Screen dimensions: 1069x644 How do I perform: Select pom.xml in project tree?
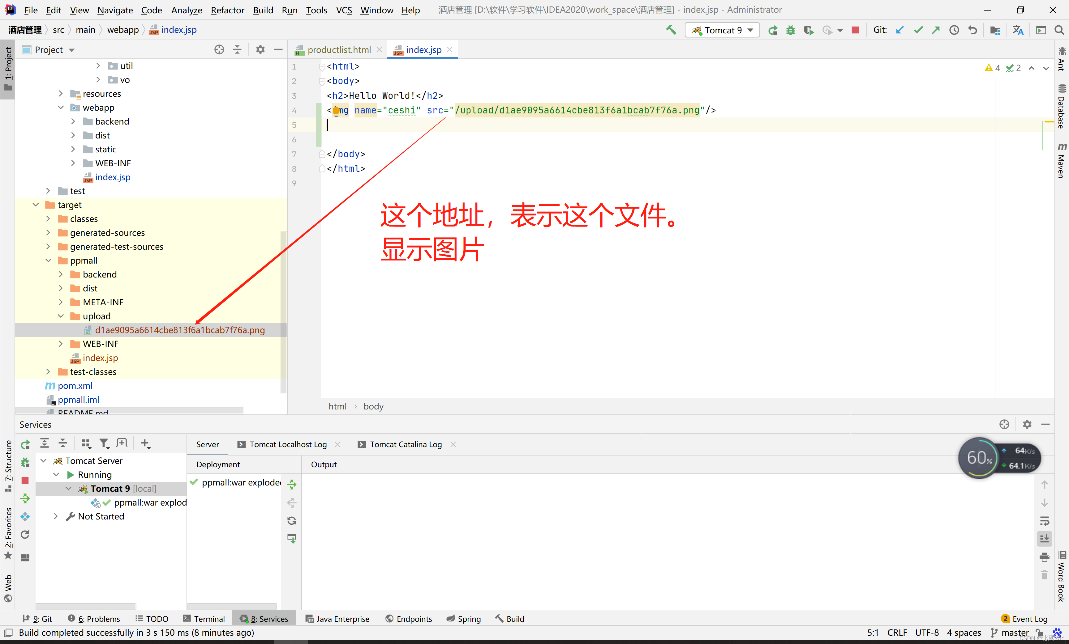pyautogui.click(x=75, y=385)
